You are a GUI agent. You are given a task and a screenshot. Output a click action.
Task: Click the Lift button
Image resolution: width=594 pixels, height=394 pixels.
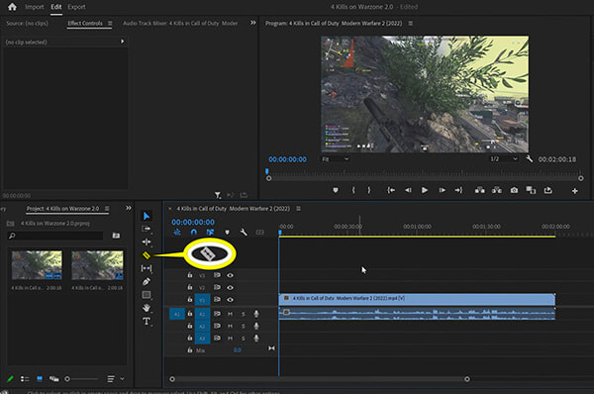[480, 190]
